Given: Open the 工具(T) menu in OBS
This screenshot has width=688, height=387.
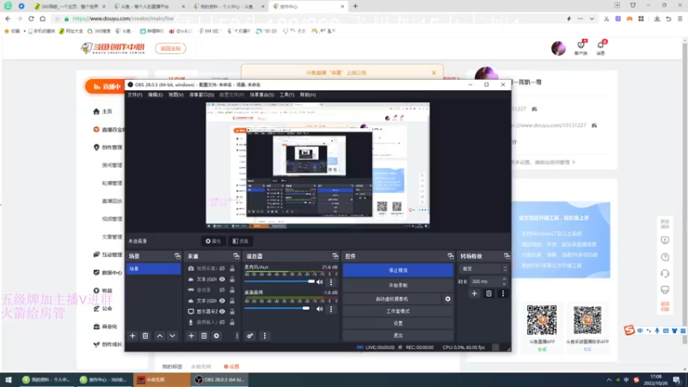Looking at the screenshot, I should 287,95.
